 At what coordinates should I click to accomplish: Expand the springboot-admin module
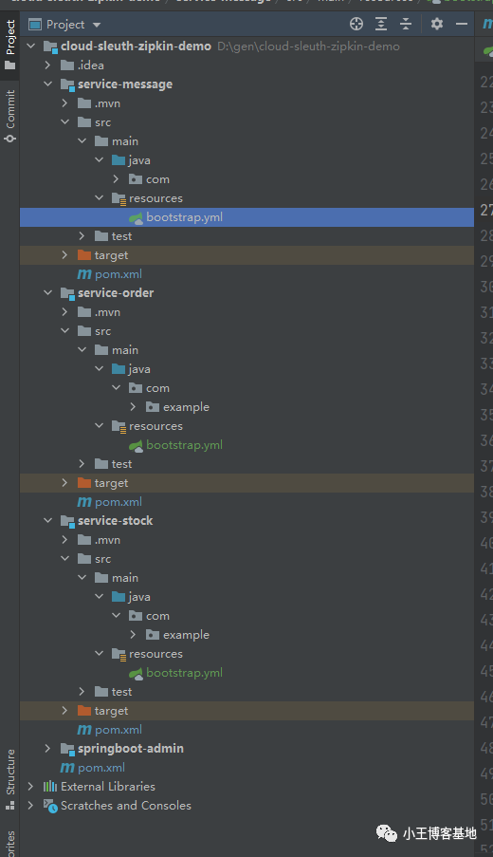click(x=48, y=748)
